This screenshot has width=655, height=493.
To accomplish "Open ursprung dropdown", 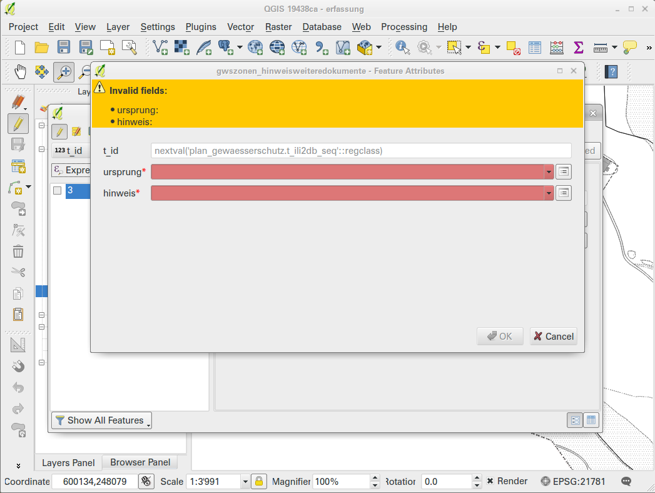I will click(549, 171).
